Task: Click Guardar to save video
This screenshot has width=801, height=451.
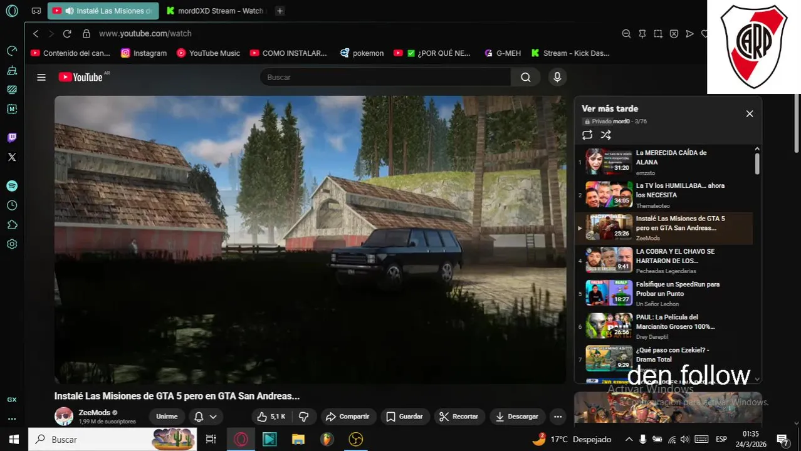Action: coord(404,417)
